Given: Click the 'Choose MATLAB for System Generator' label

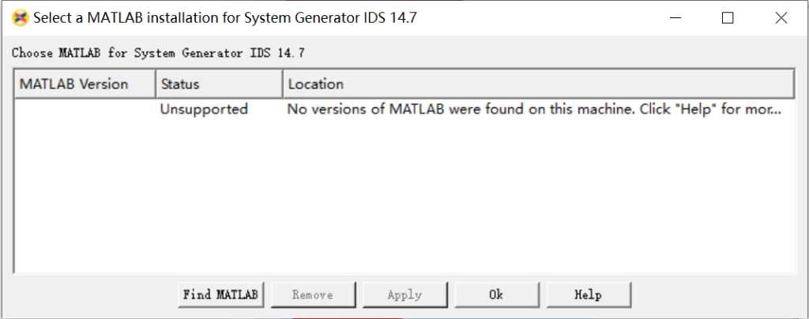Looking at the screenshot, I should tap(158, 54).
